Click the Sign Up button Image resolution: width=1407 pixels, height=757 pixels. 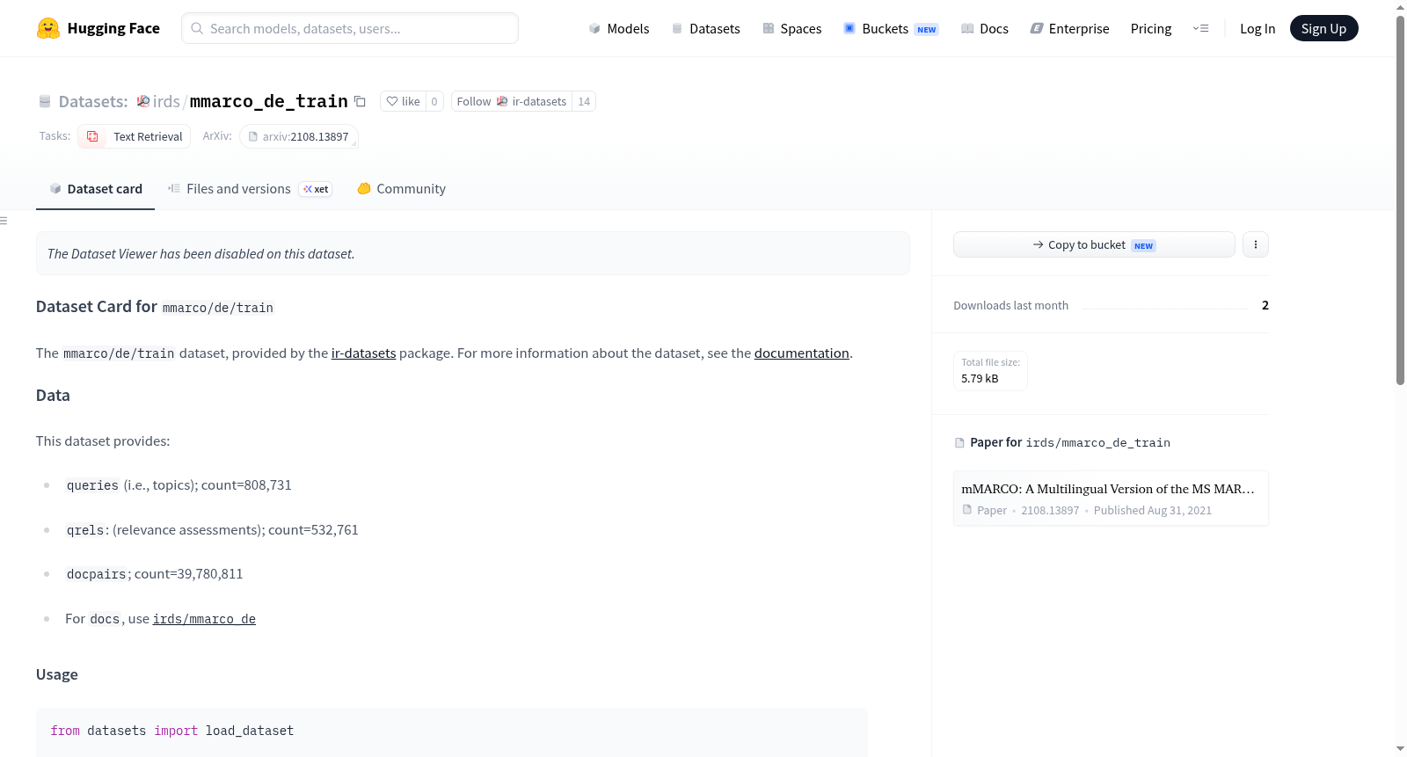pyautogui.click(x=1323, y=28)
